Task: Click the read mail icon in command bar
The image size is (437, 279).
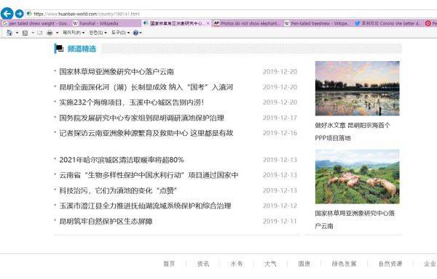Action: point(40,33)
